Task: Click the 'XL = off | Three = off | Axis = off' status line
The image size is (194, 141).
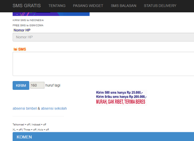Action: [31, 130]
